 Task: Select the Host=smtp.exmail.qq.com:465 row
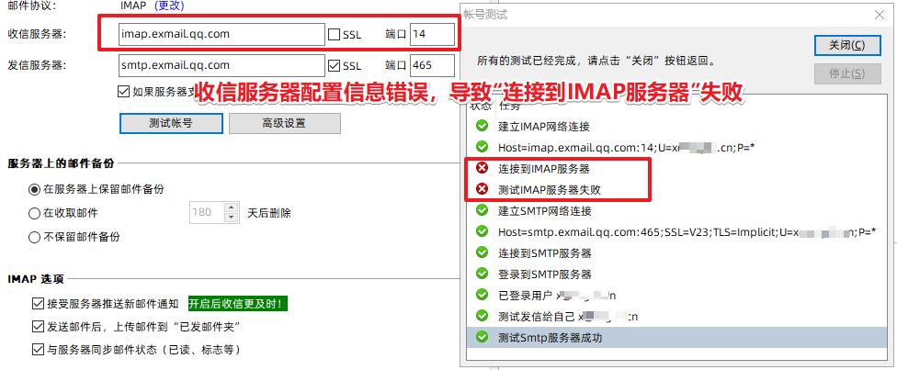[678, 232]
